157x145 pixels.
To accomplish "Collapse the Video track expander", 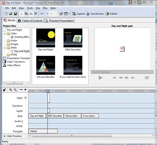I will coord(26,98).
